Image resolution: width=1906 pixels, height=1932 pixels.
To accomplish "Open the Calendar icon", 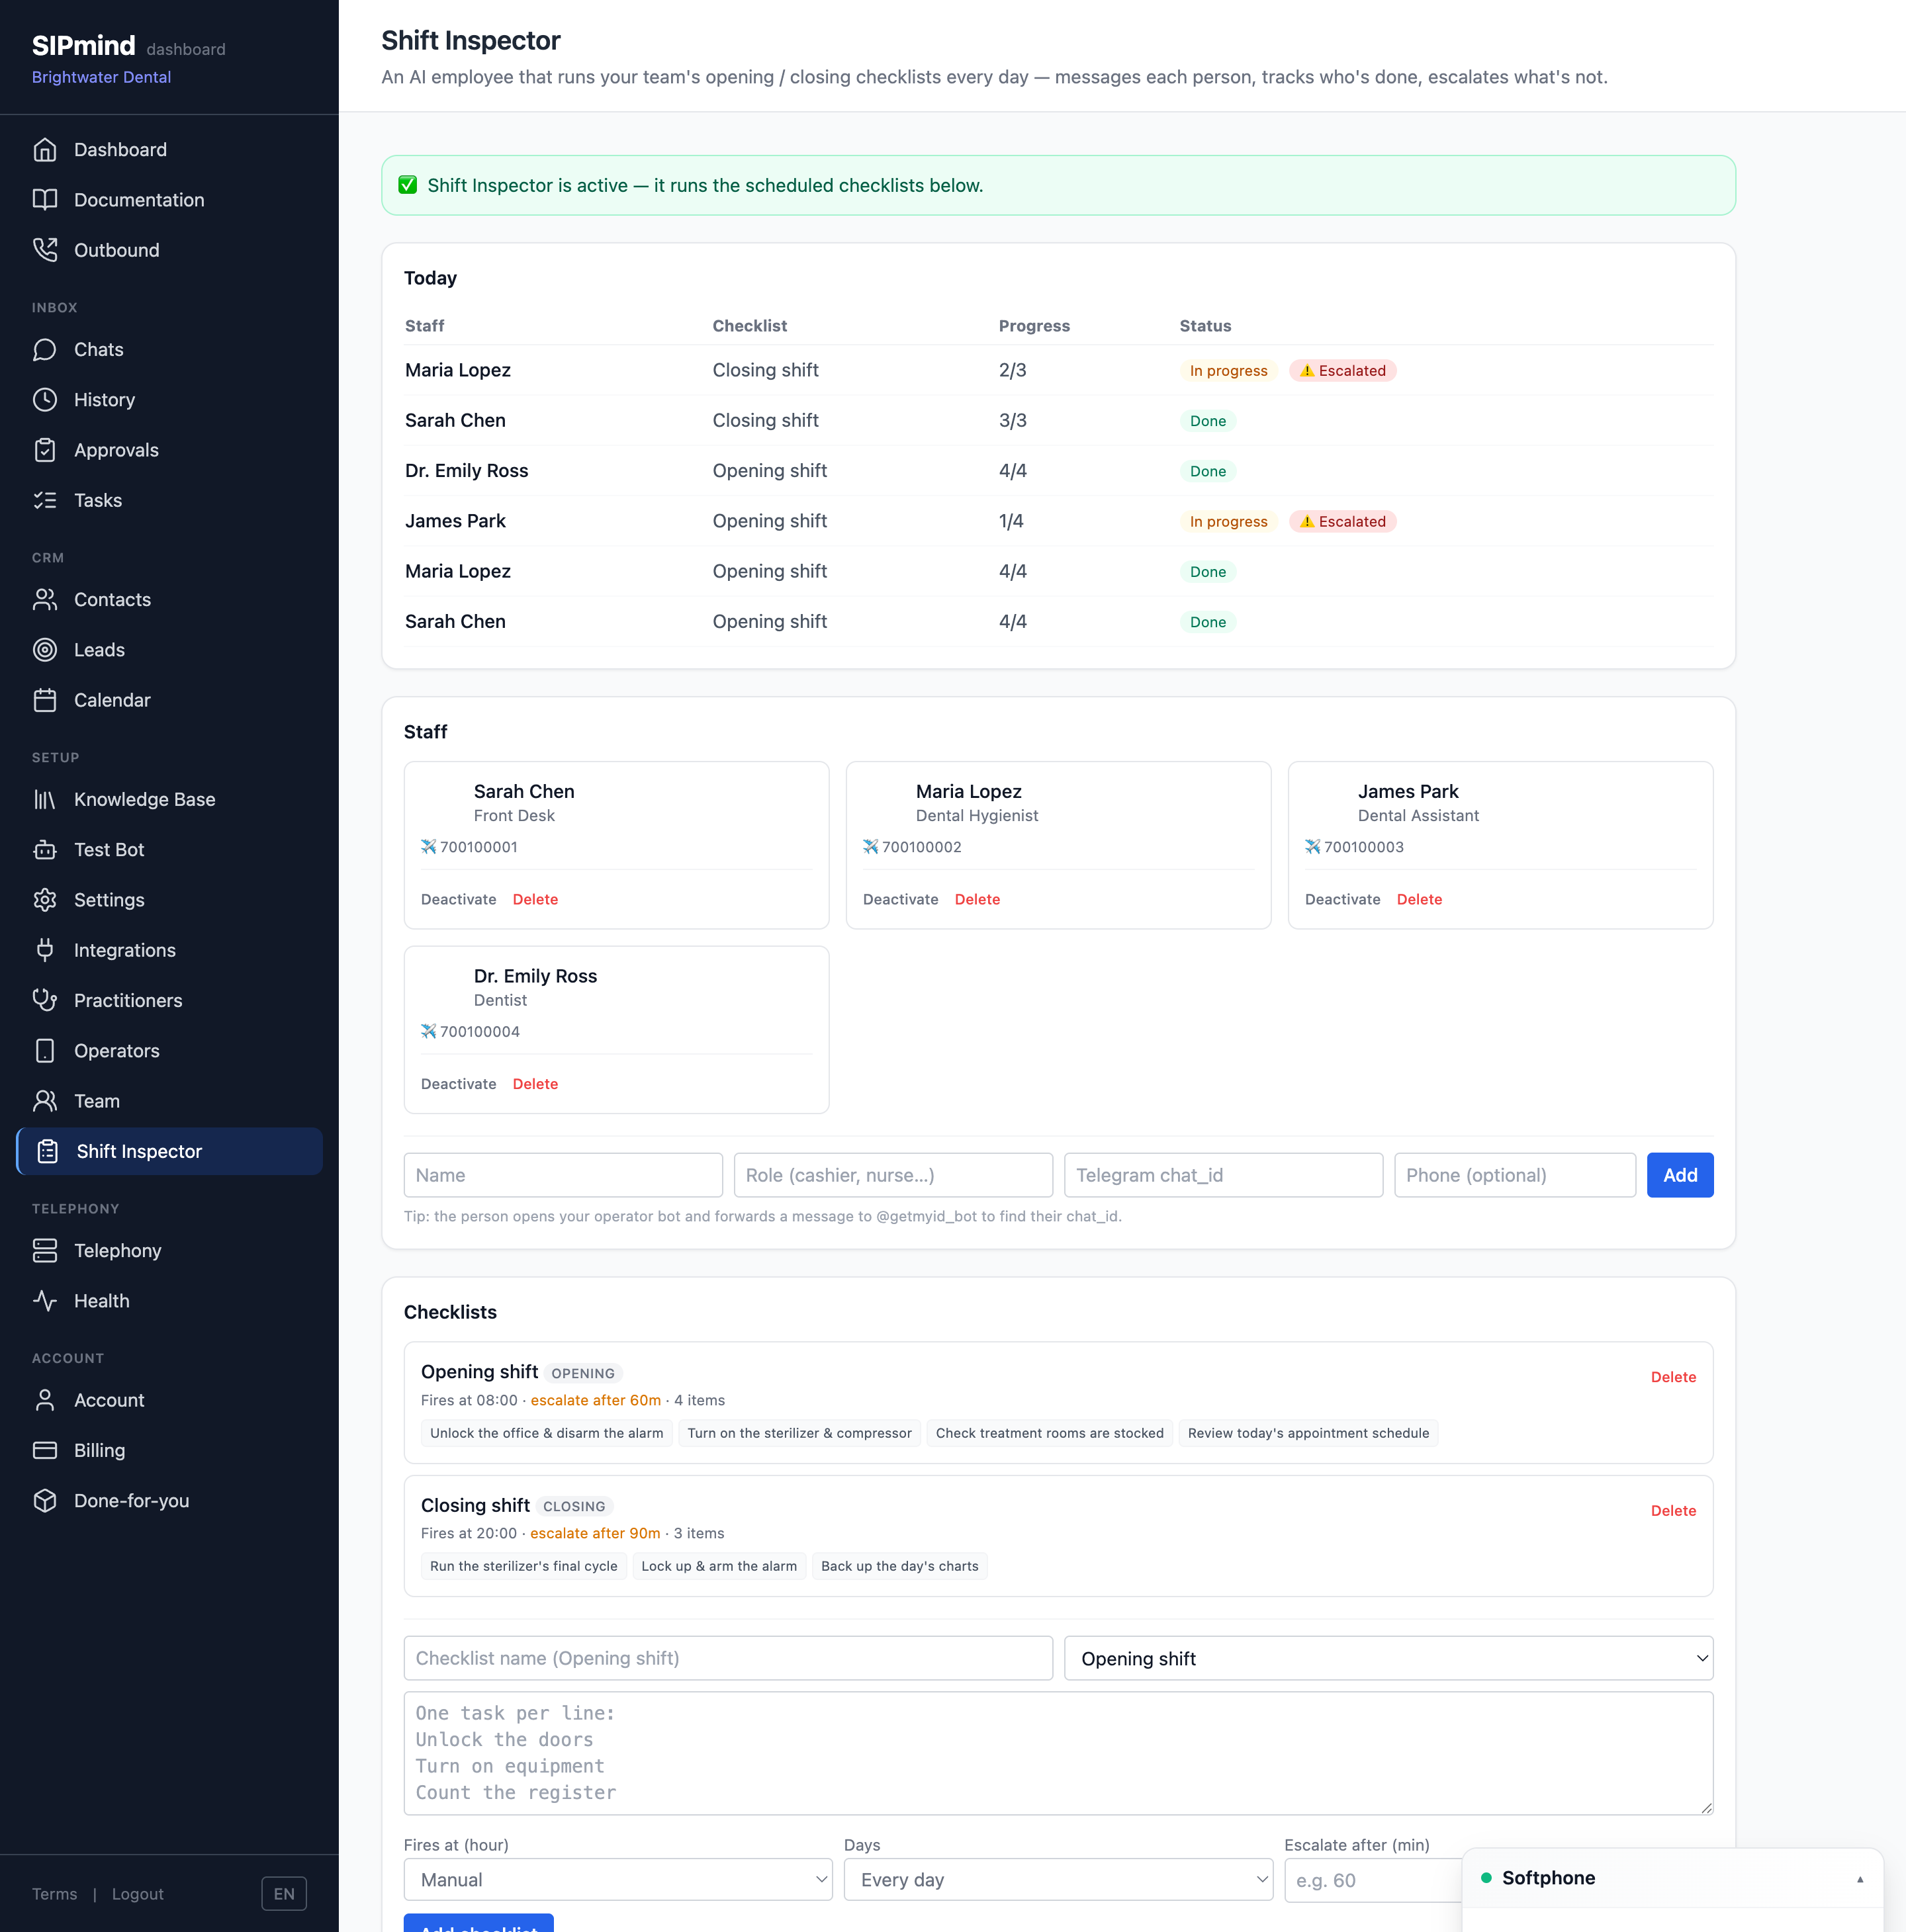I will tap(45, 700).
